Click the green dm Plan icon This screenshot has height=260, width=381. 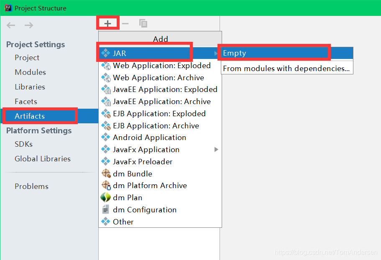(x=106, y=197)
